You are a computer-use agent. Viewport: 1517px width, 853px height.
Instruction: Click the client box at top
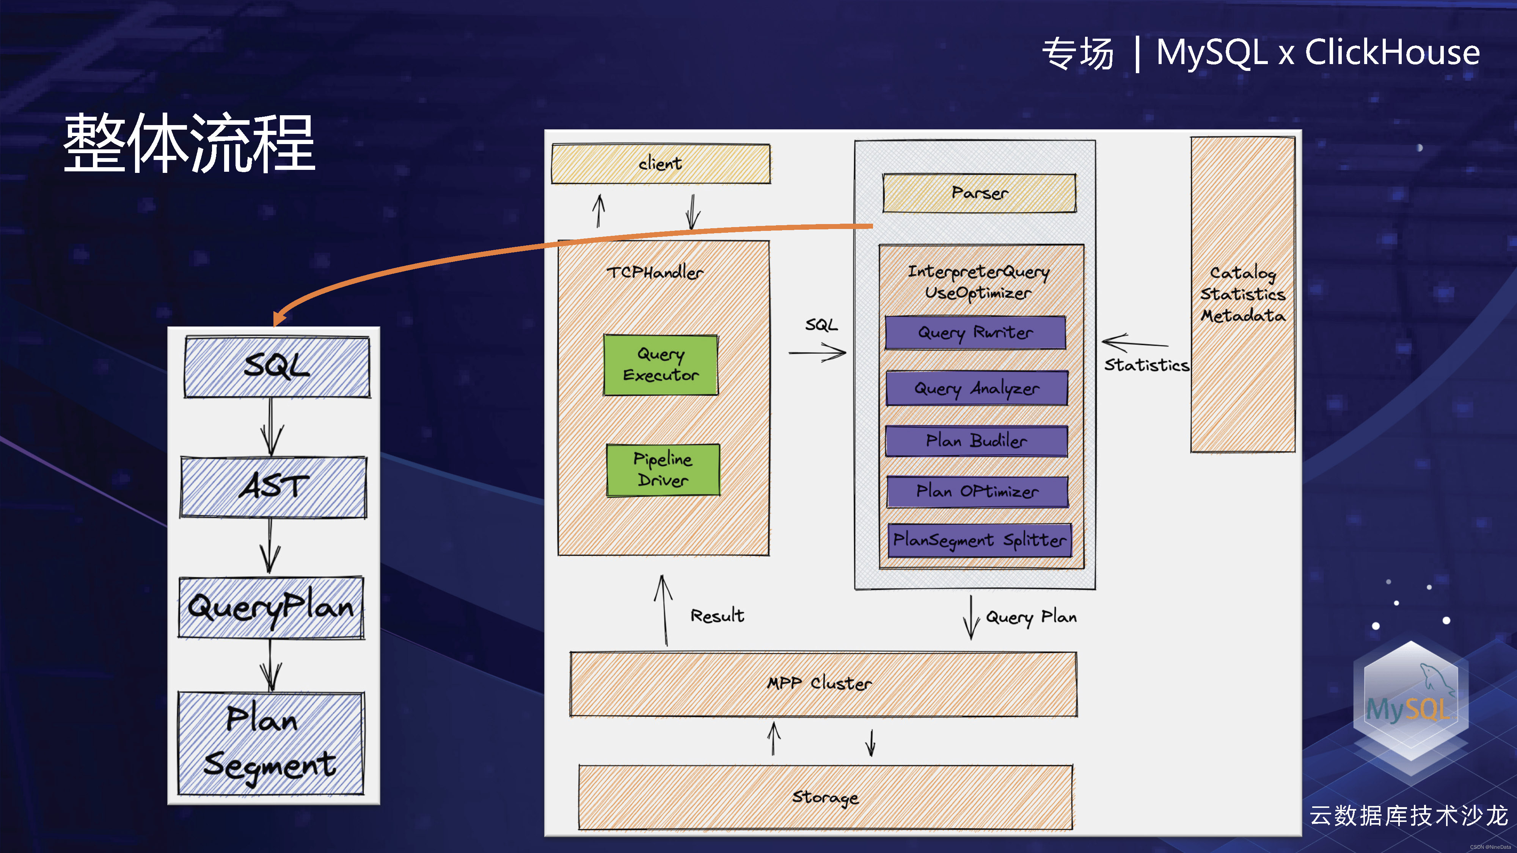coord(660,164)
